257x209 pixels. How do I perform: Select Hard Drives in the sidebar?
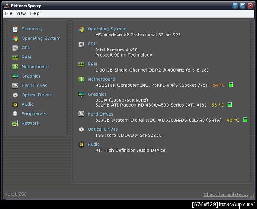(34, 85)
